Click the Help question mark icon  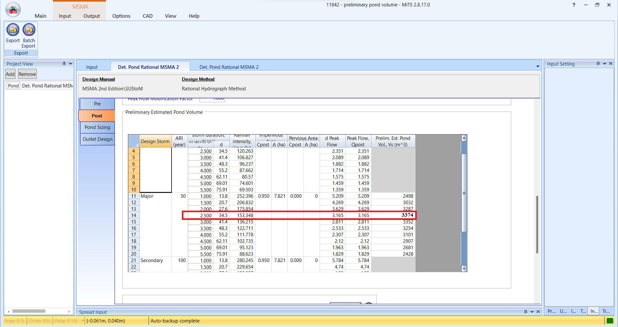(574, 5)
